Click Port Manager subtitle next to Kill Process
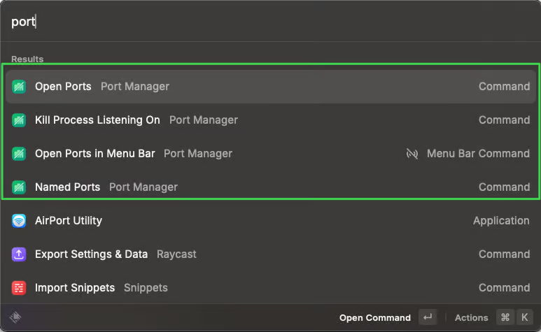The width and height of the screenshot is (541, 332). (x=204, y=120)
